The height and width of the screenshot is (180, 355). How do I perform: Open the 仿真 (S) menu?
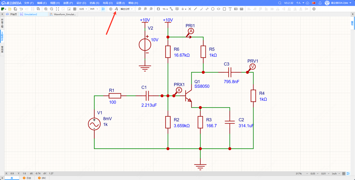tap(94, 3)
